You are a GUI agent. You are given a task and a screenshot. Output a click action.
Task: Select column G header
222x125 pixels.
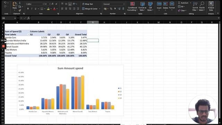pyautogui.click(x=93, y=22)
